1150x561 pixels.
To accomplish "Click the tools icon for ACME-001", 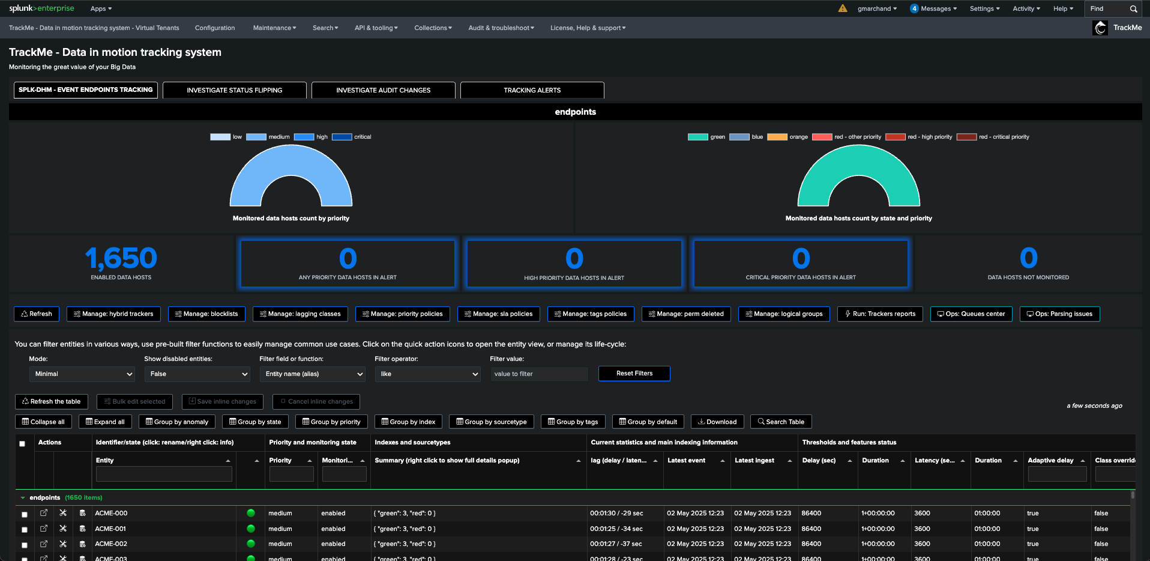I will coord(63,529).
